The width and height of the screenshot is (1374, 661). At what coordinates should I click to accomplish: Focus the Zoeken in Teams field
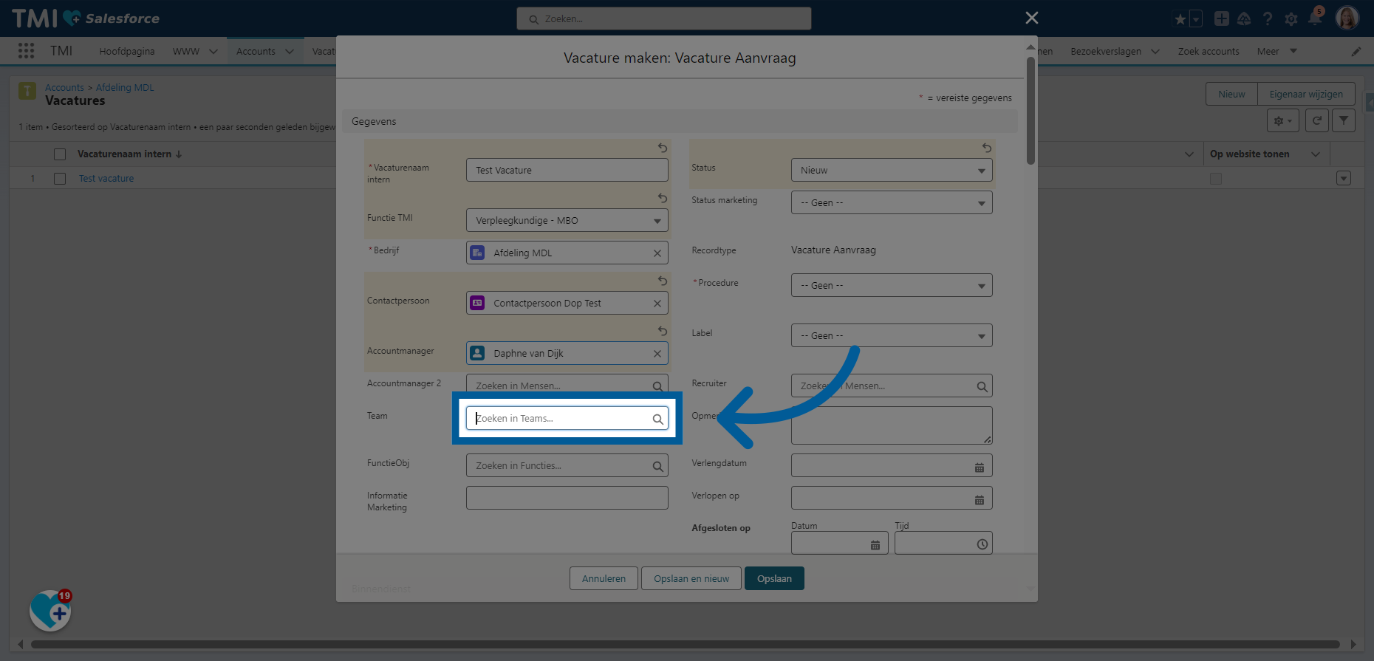pos(567,418)
